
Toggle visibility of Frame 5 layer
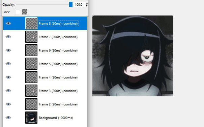point(8,64)
